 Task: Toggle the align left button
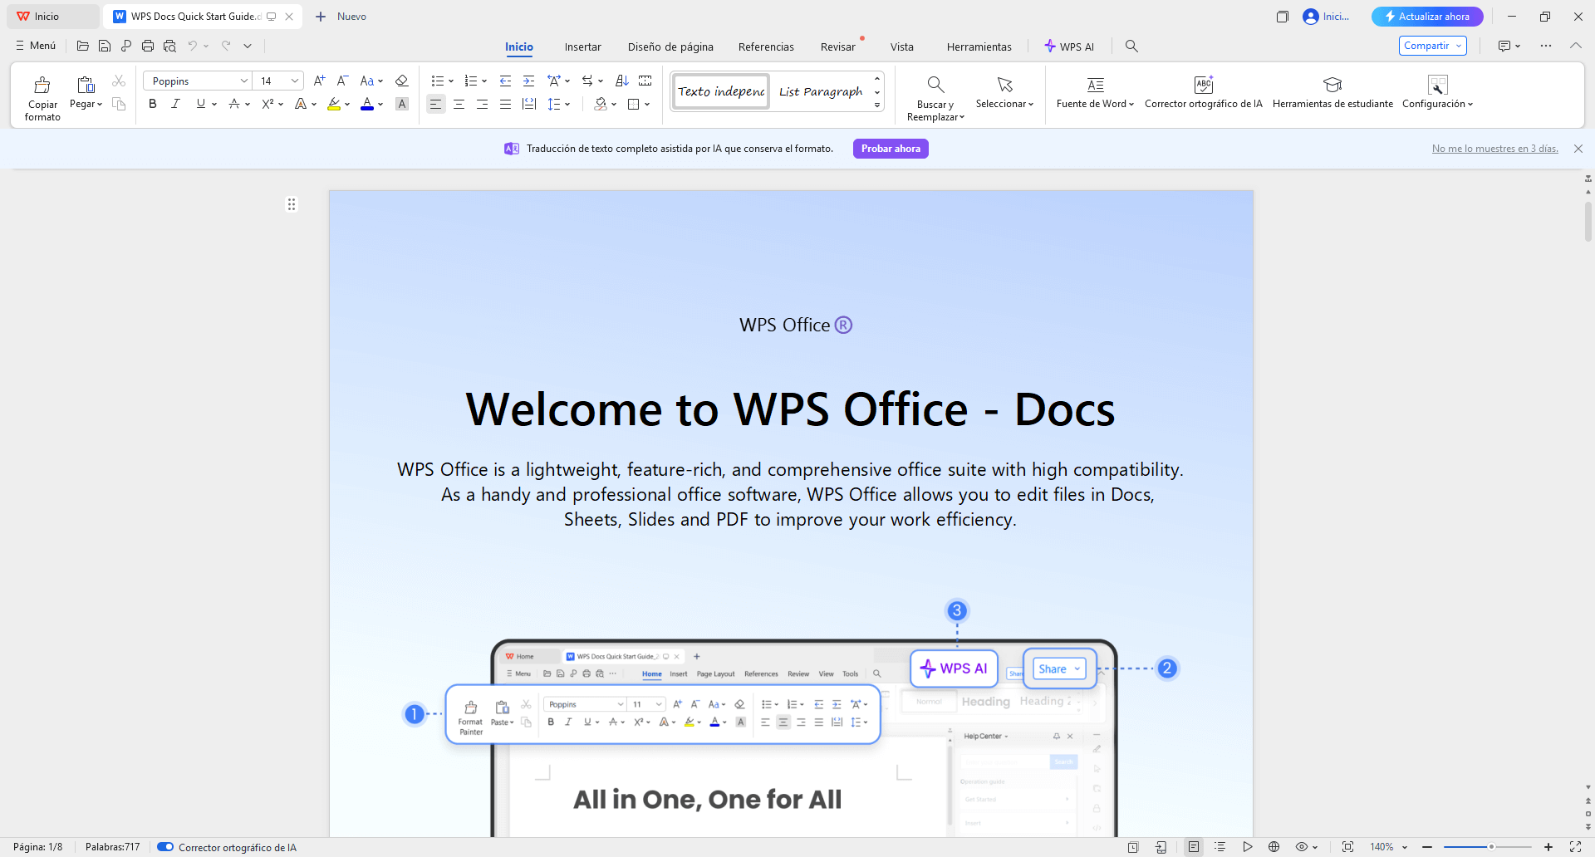(x=435, y=104)
